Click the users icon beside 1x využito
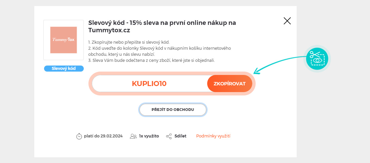 point(133,136)
